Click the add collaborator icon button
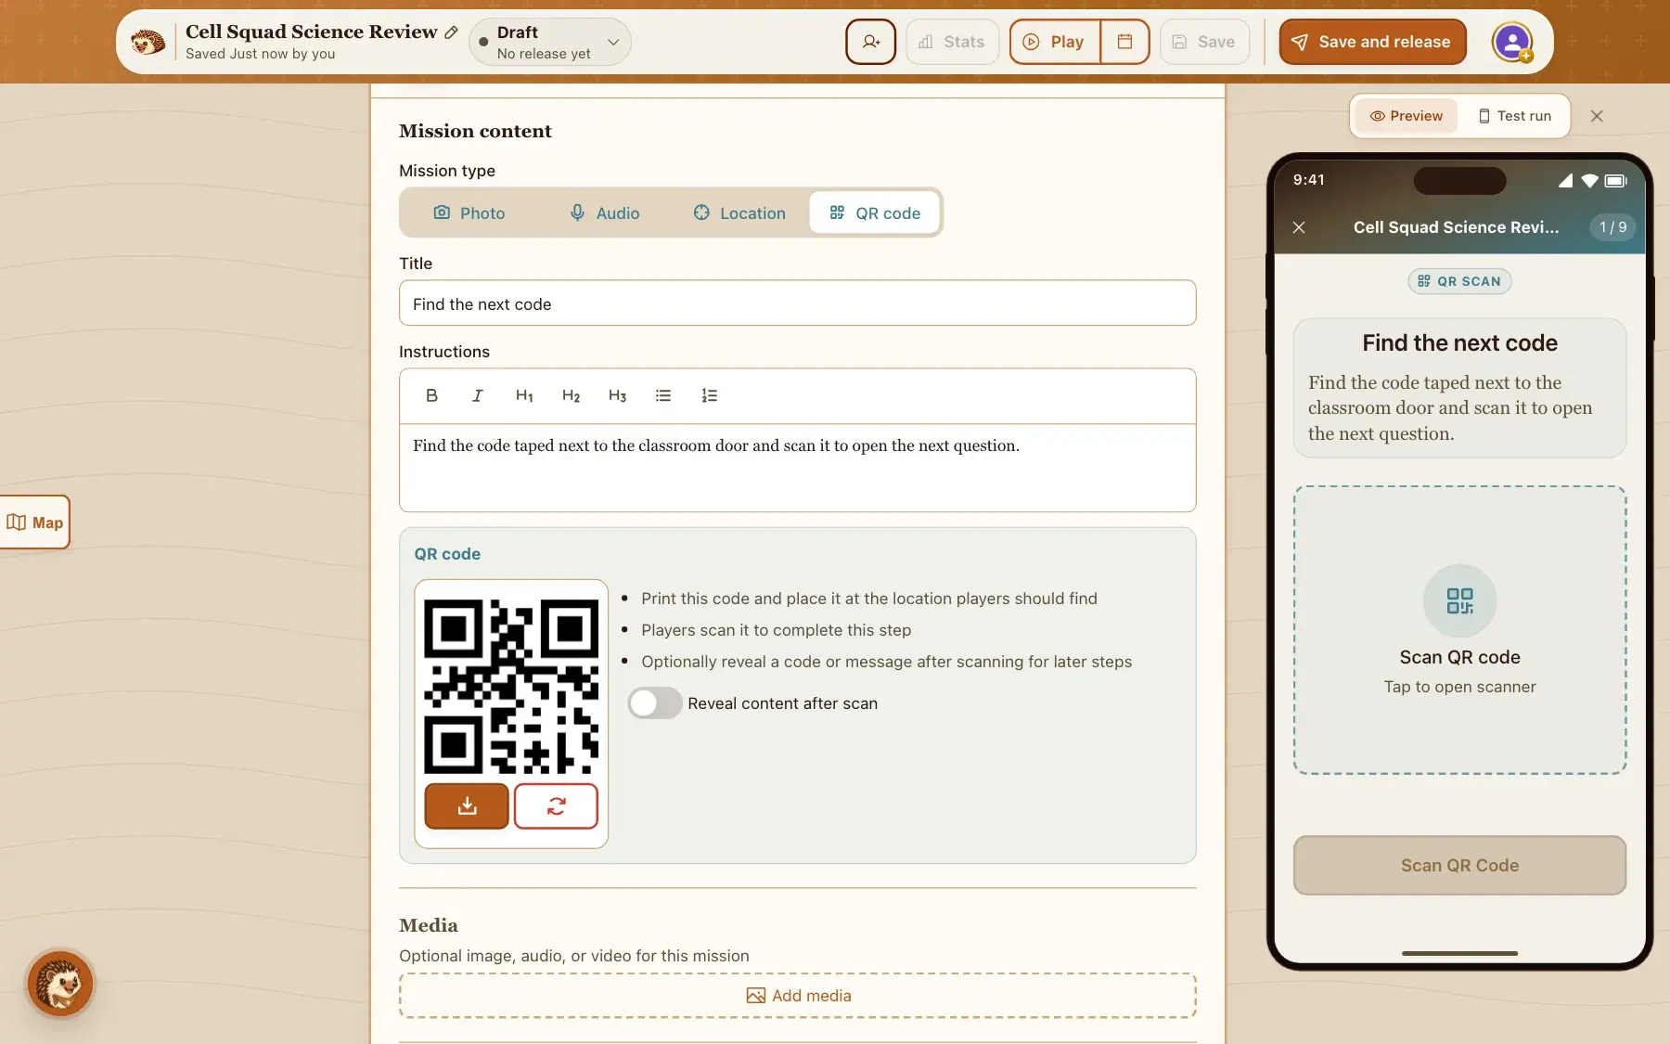 tap(870, 42)
